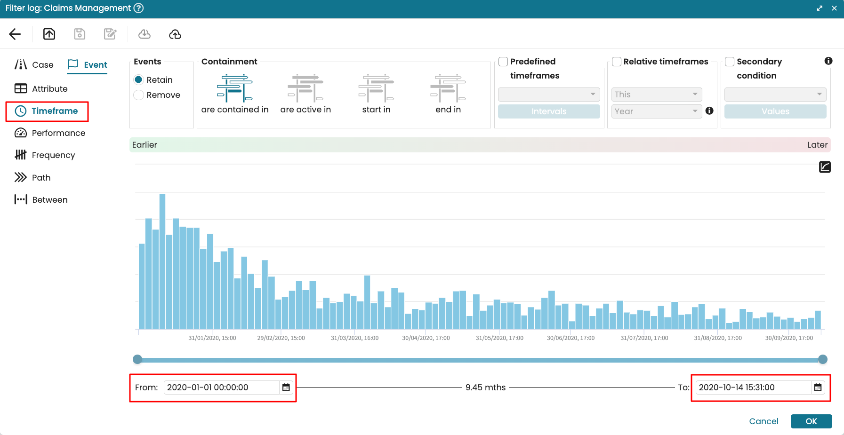The image size is (844, 435).
Task: Select the 'are active in' containment icon
Action: pos(305,88)
